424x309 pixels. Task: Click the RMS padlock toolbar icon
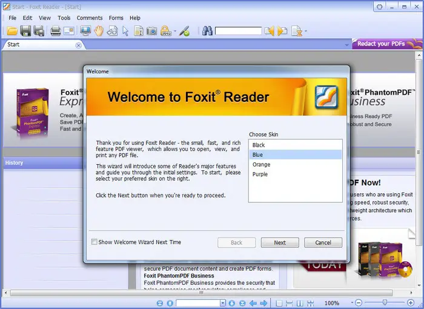(x=166, y=31)
